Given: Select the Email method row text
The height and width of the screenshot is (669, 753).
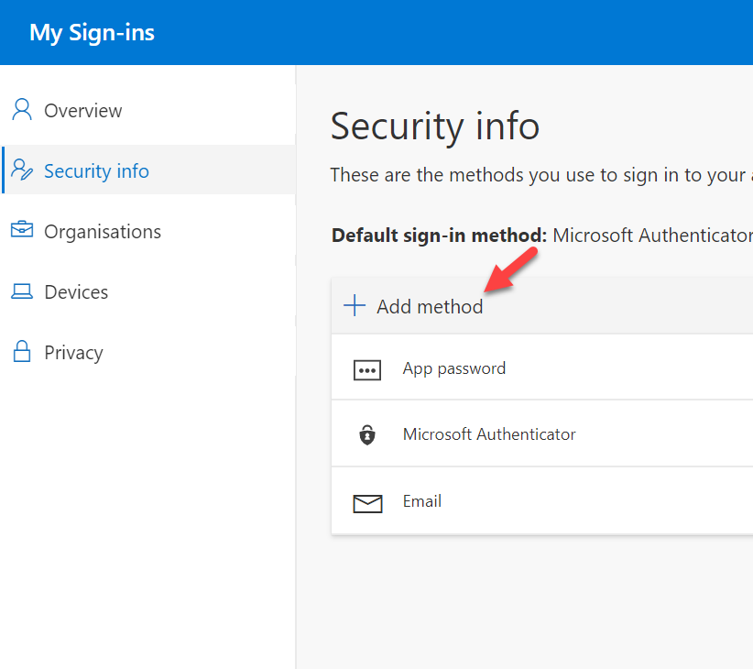Looking at the screenshot, I should coord(421,501).
